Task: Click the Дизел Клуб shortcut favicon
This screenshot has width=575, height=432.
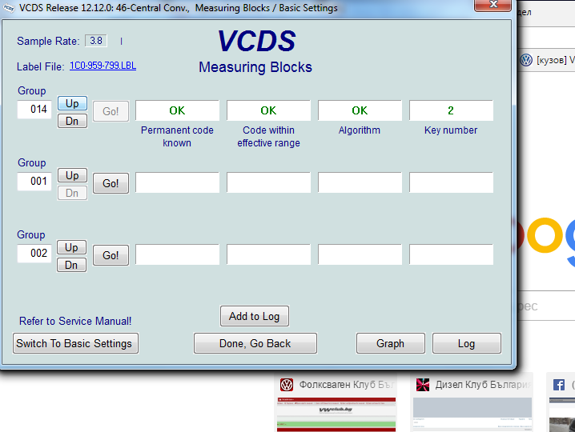Action: point(422,385)
